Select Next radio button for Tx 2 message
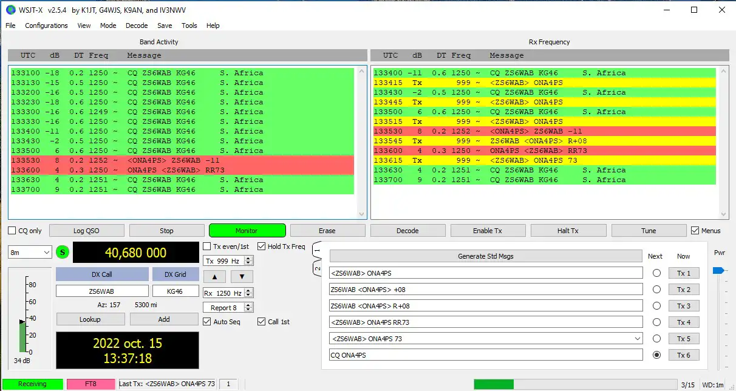Screen dimensions: 736x391 pyautogui.click(x=656, y=290)
